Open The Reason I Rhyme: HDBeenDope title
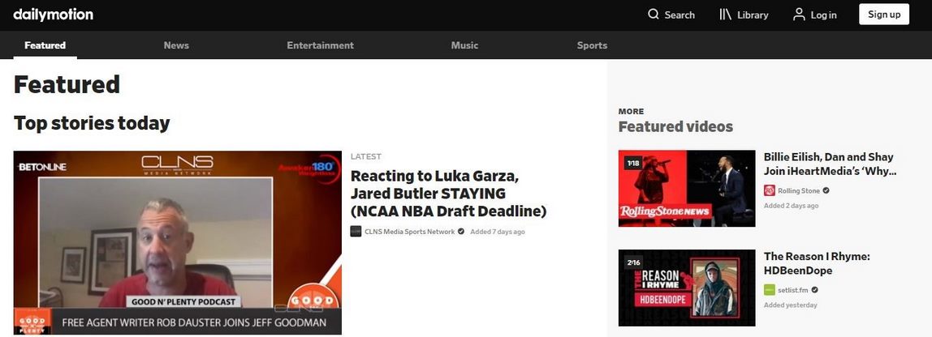This screenshot has width=932, height=337. click(817, 263)
